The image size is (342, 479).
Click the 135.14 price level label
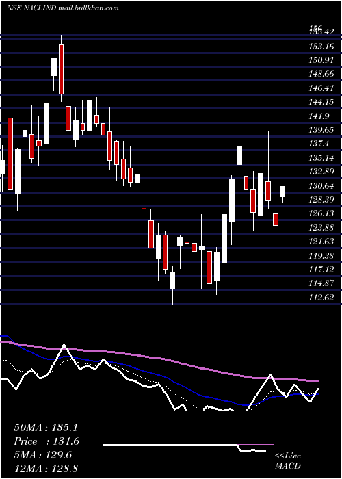pyautogui.click(x=321, y=158)
